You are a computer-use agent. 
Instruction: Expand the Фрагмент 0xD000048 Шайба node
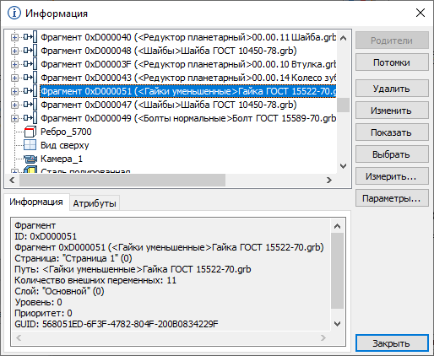tap(14, 51)
